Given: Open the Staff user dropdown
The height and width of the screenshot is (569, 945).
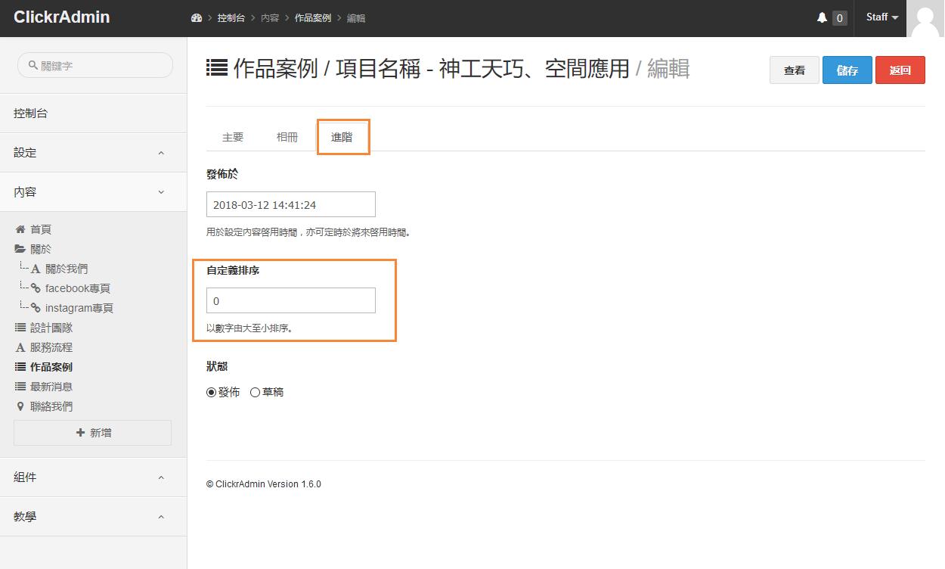Looking at the screenshot, I should (882, 17).
